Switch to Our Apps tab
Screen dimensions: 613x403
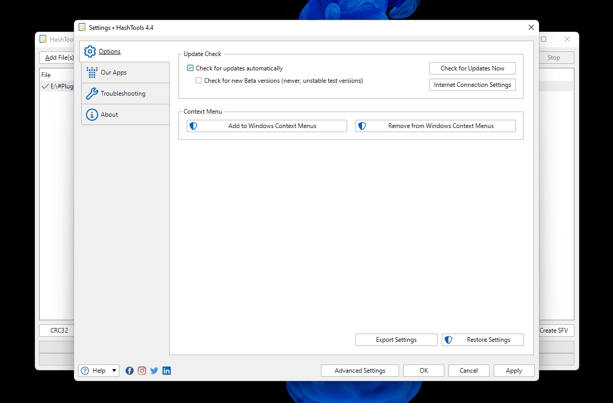125,72
